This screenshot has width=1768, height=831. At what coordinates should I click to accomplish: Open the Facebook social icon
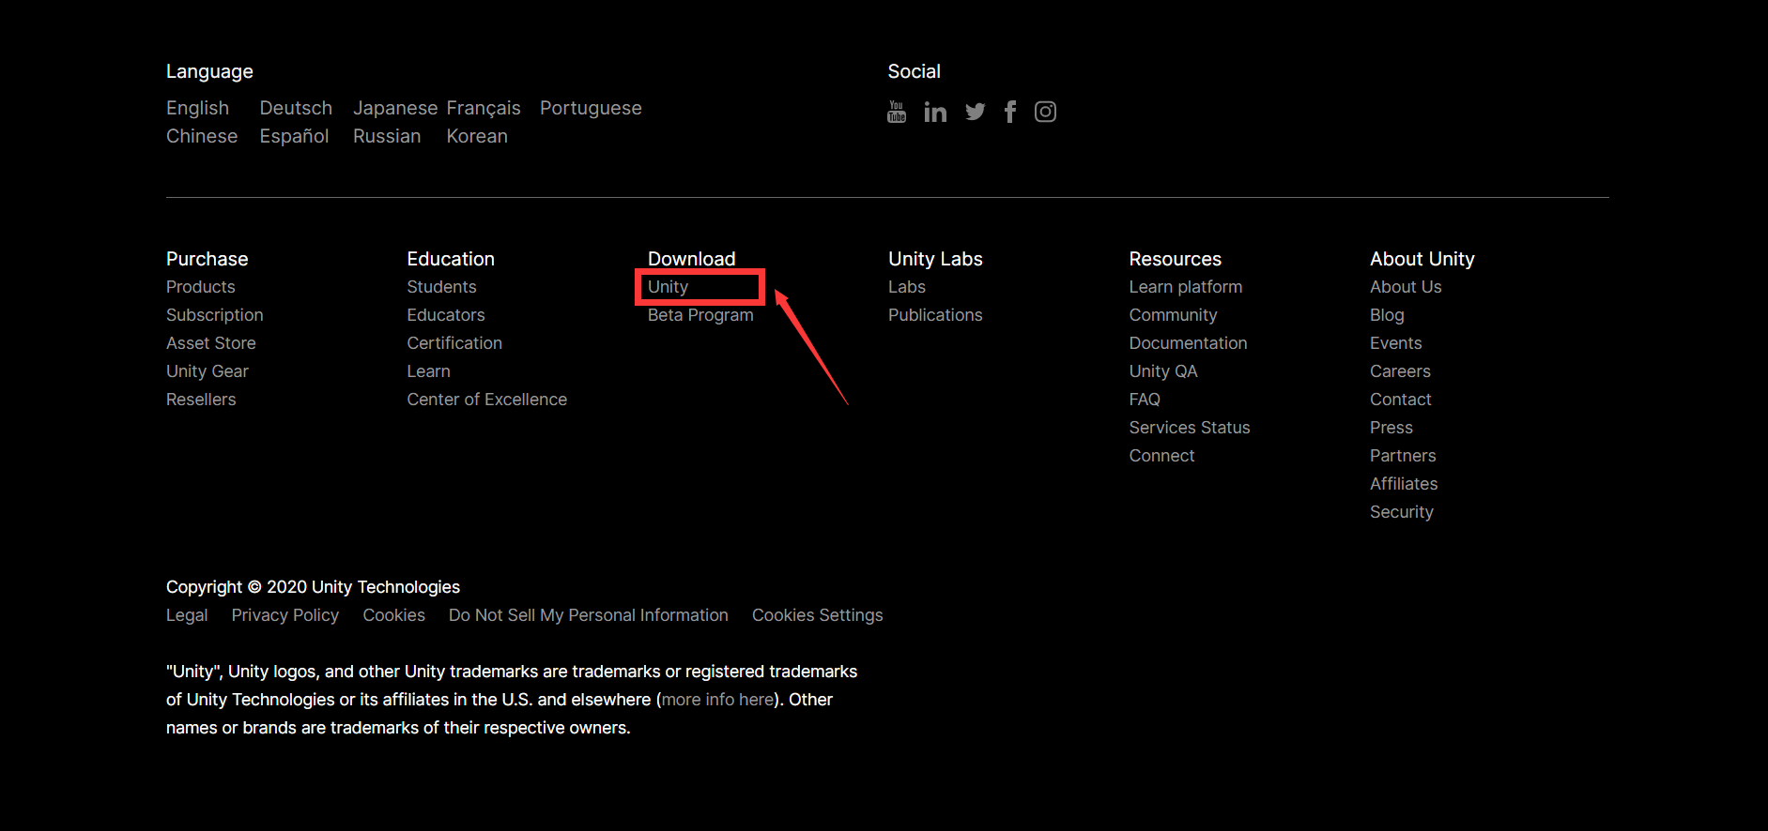point(1010,113)
